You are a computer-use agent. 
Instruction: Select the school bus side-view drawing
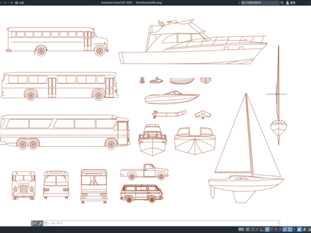(x=57, y=41)
